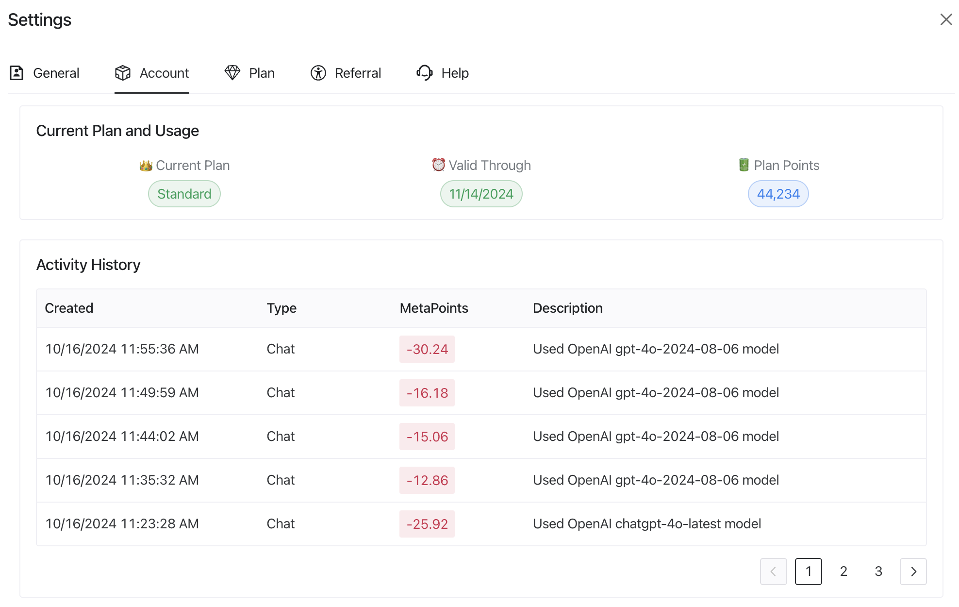Click the 11/14/2024 validity date badge

(481, 194)
